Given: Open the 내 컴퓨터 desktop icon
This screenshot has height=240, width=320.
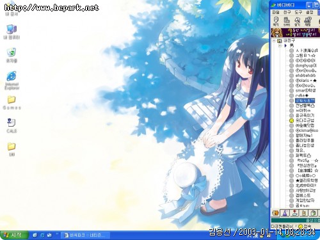Looking at the screenshot, I should click(12, 32).
